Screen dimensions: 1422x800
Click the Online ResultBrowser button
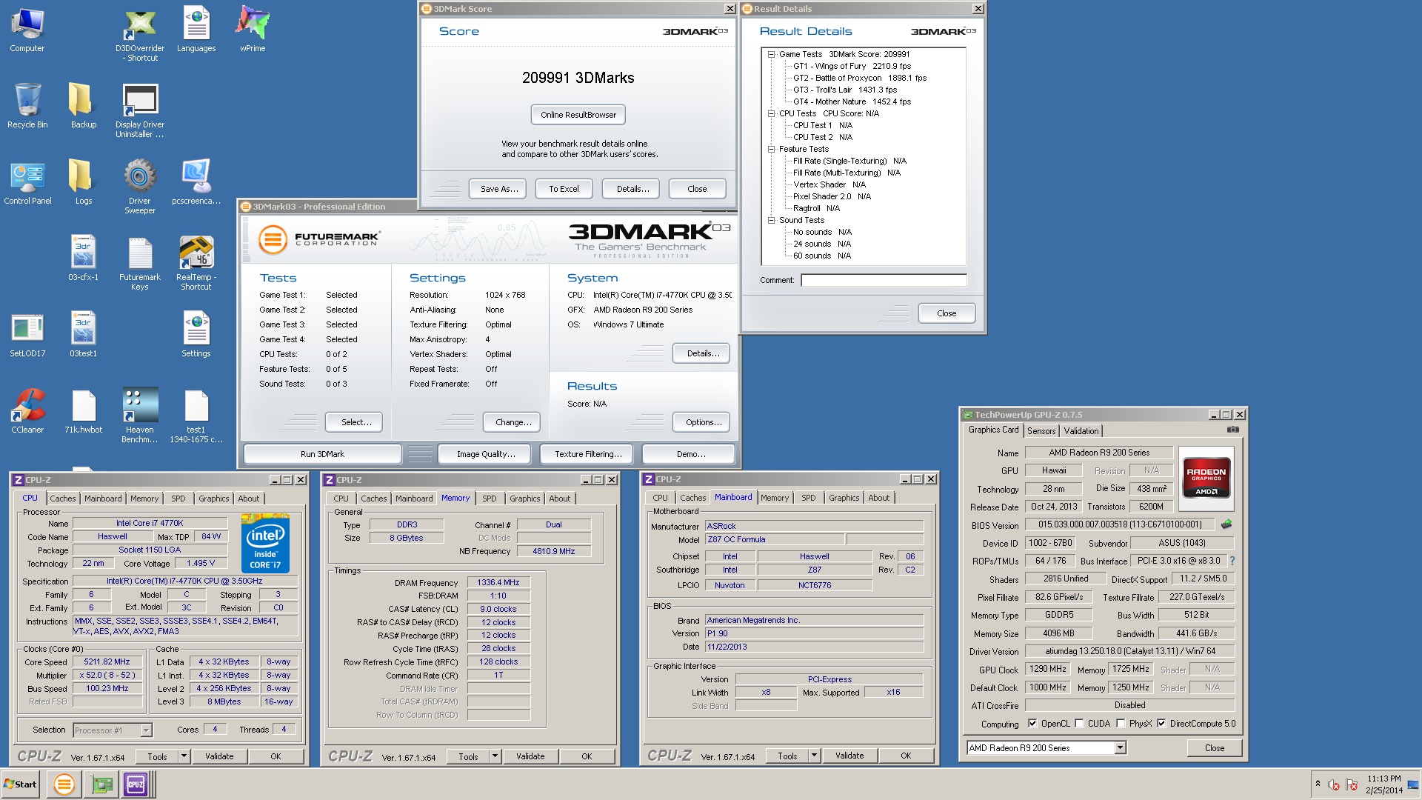click(x=578, y=115)
